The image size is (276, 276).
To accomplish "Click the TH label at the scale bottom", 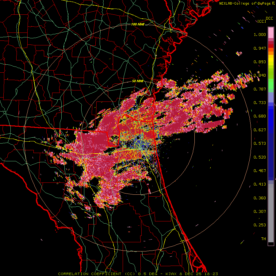I will pos(263,239).
